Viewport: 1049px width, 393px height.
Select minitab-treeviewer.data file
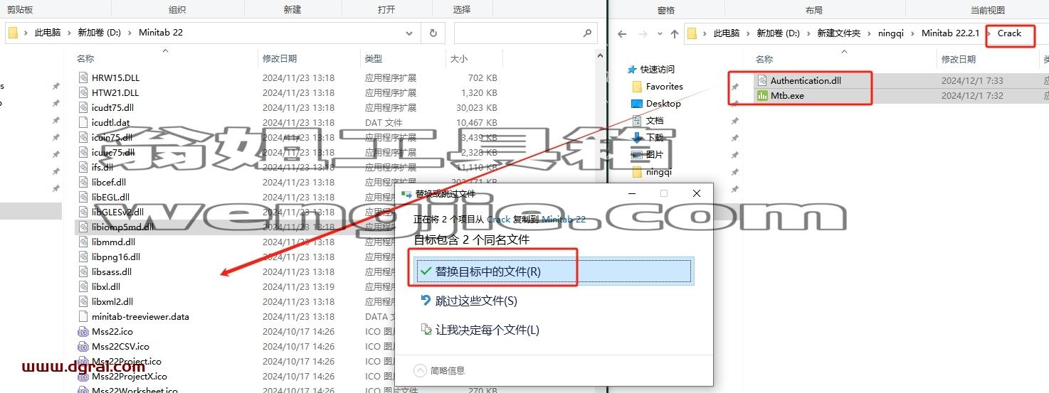click(x=140, y=317)
